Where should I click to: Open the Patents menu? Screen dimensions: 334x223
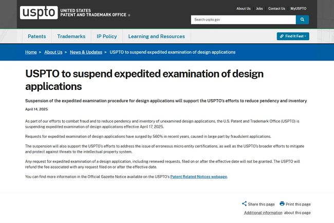[x=37, y=36]
